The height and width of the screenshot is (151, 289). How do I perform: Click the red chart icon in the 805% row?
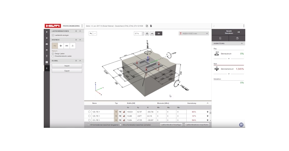[x=124, y=112]
